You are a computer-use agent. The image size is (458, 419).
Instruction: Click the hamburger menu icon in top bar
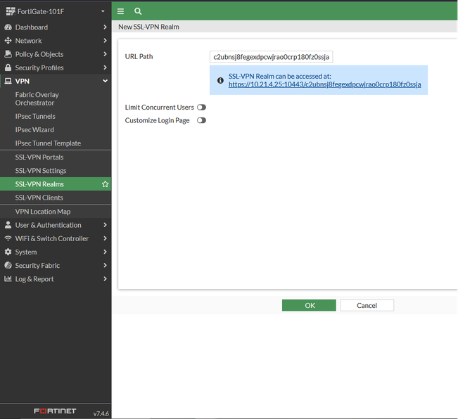(120, 11)
